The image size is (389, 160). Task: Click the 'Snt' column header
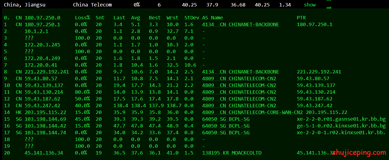point(100,18)
